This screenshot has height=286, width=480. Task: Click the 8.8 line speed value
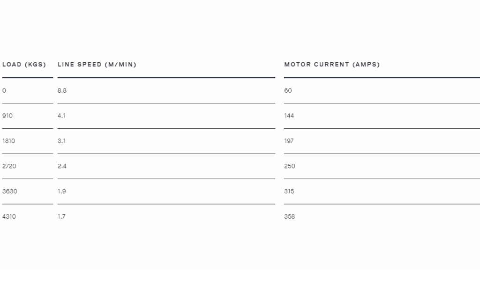[62, 90]
